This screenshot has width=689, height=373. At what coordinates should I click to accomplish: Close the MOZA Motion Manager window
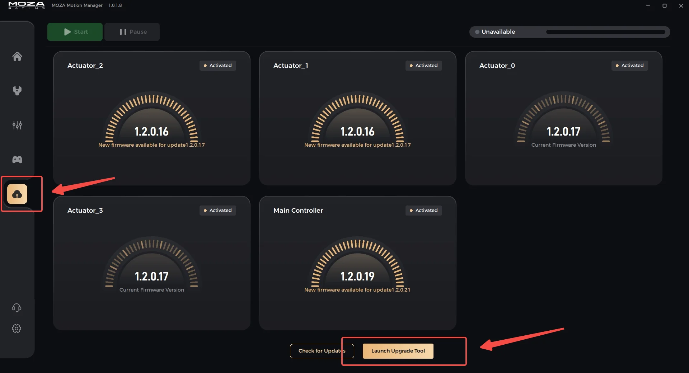(x=681, y=6)
